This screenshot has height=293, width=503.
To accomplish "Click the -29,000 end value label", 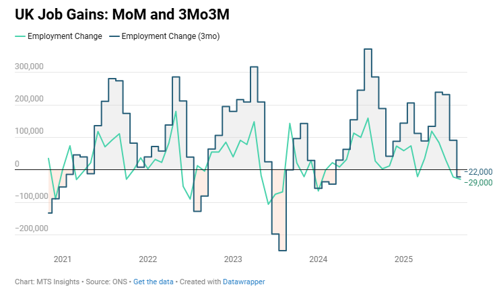I will [x=479, y=182].
